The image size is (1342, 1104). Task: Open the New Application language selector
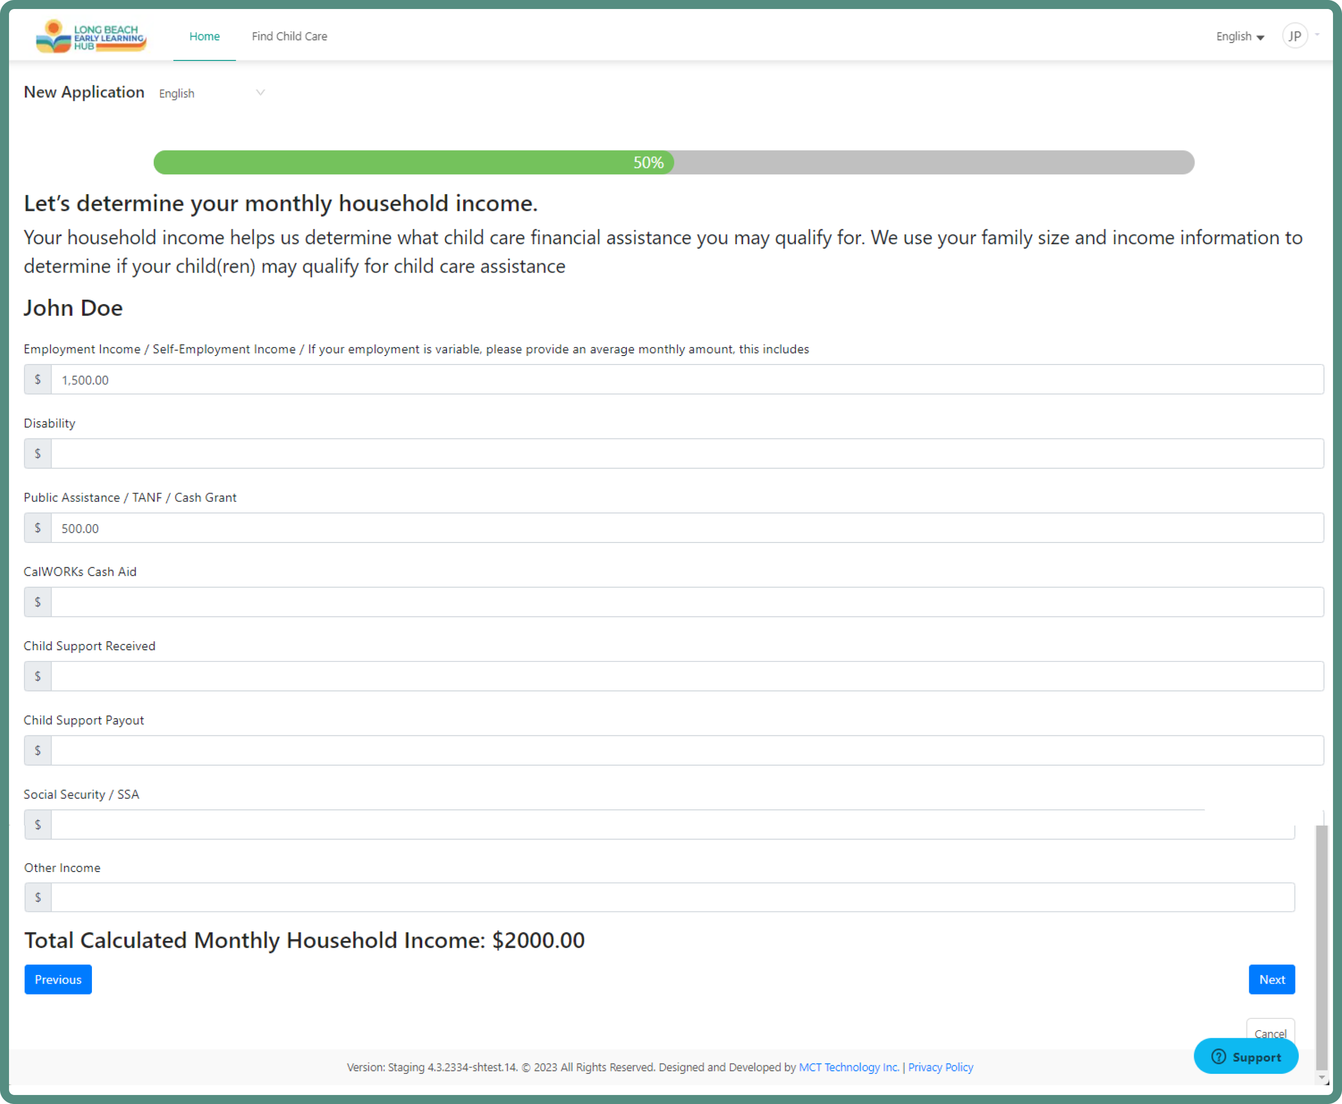pyautogui.click(x=212, y=93)
